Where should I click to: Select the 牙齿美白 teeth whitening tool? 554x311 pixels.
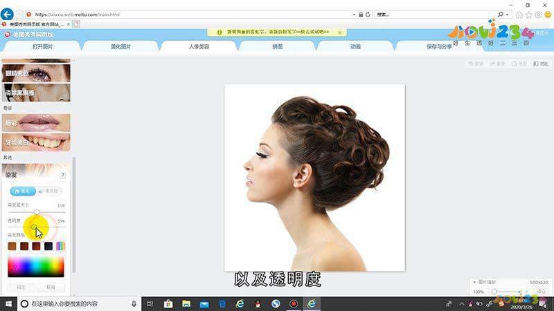pos(36,142)
